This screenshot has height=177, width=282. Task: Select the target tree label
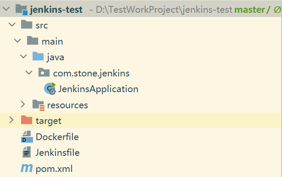coord(49,121)
